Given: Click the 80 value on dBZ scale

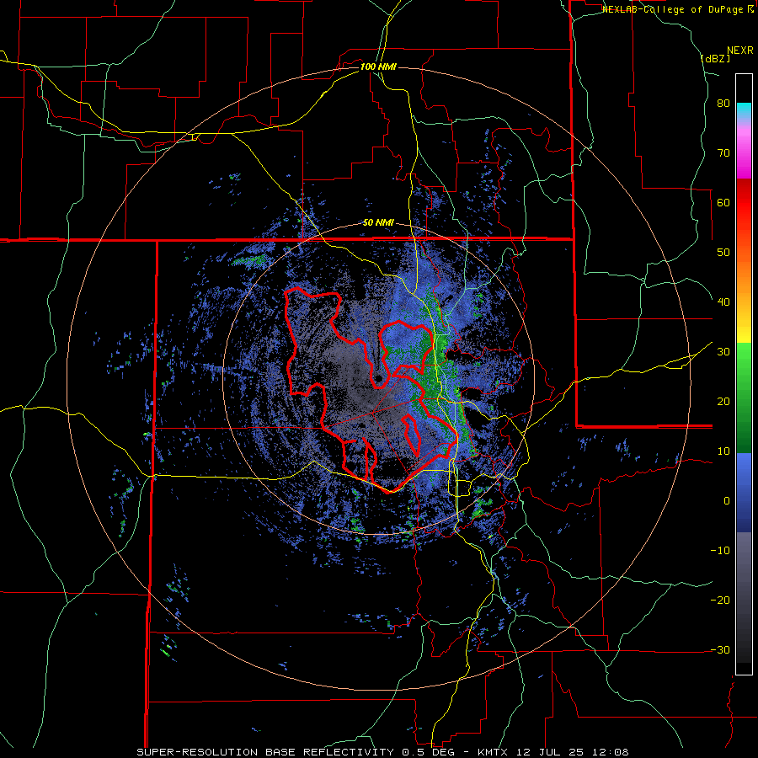Looking at the screenshot, I should pos(723,104).
